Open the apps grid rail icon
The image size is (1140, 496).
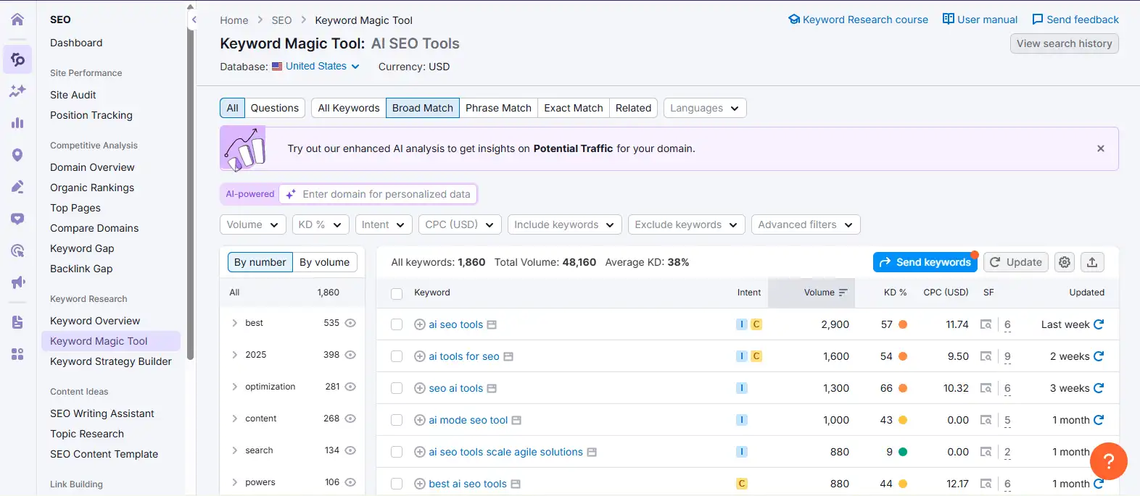[x=17, y=354]
